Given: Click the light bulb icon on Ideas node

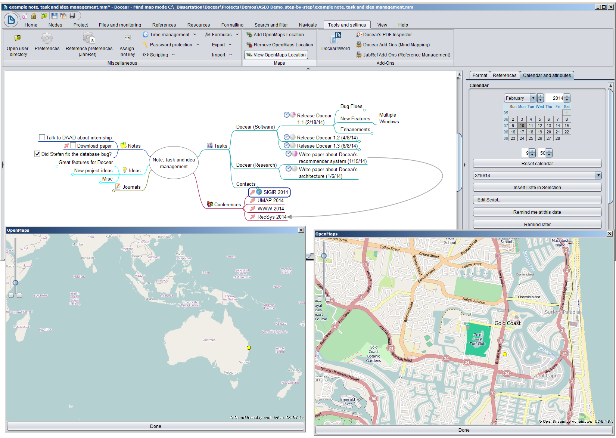Looking at the screenshot, I should [125, 170].
